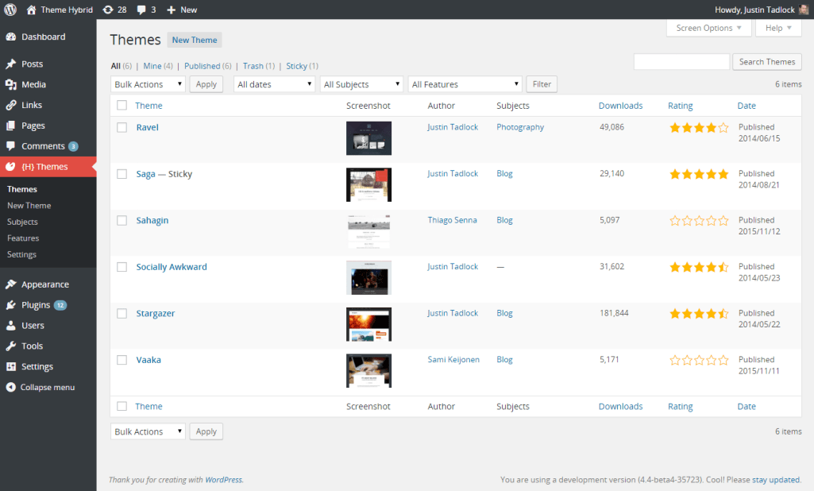Open the Media icon in sidebar
Viewport: 814px width, 491px height.
coord(11,84)
